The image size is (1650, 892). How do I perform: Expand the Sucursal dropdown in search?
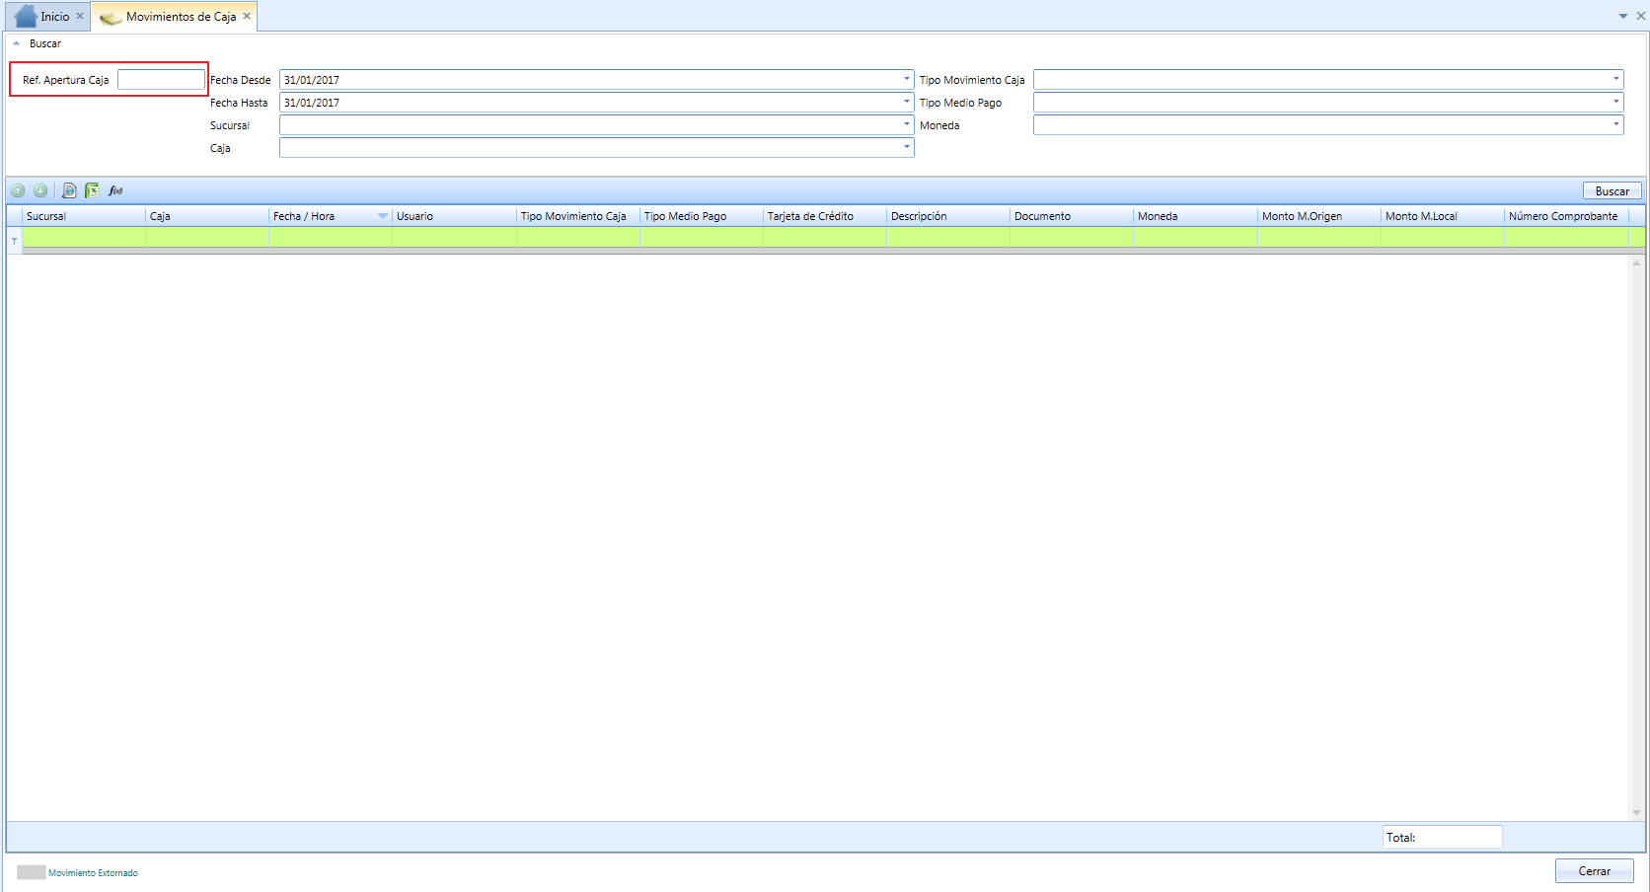pyautogui.click(x=907, y=124)
